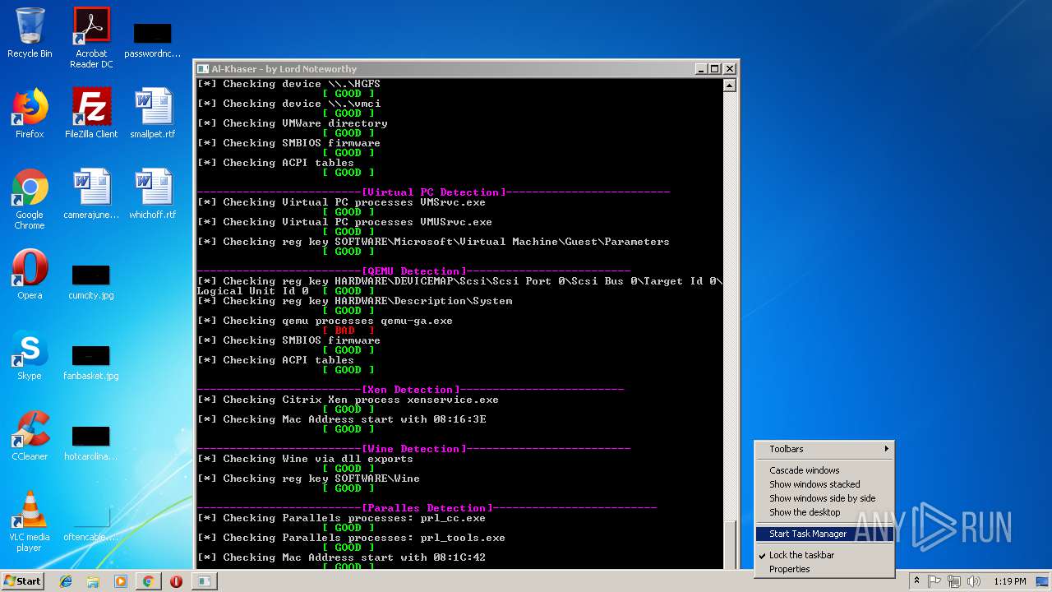The width and height of the screenshot is (1052, 592).
Task: Click the Al-Khaser window system icon
Action: (203, 69)
